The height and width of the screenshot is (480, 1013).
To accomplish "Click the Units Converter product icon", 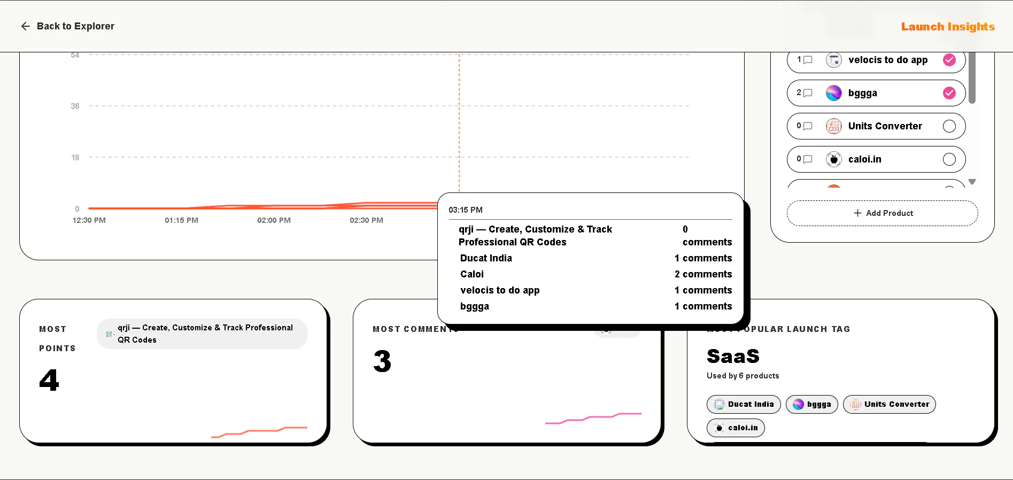I will (834, 126).
